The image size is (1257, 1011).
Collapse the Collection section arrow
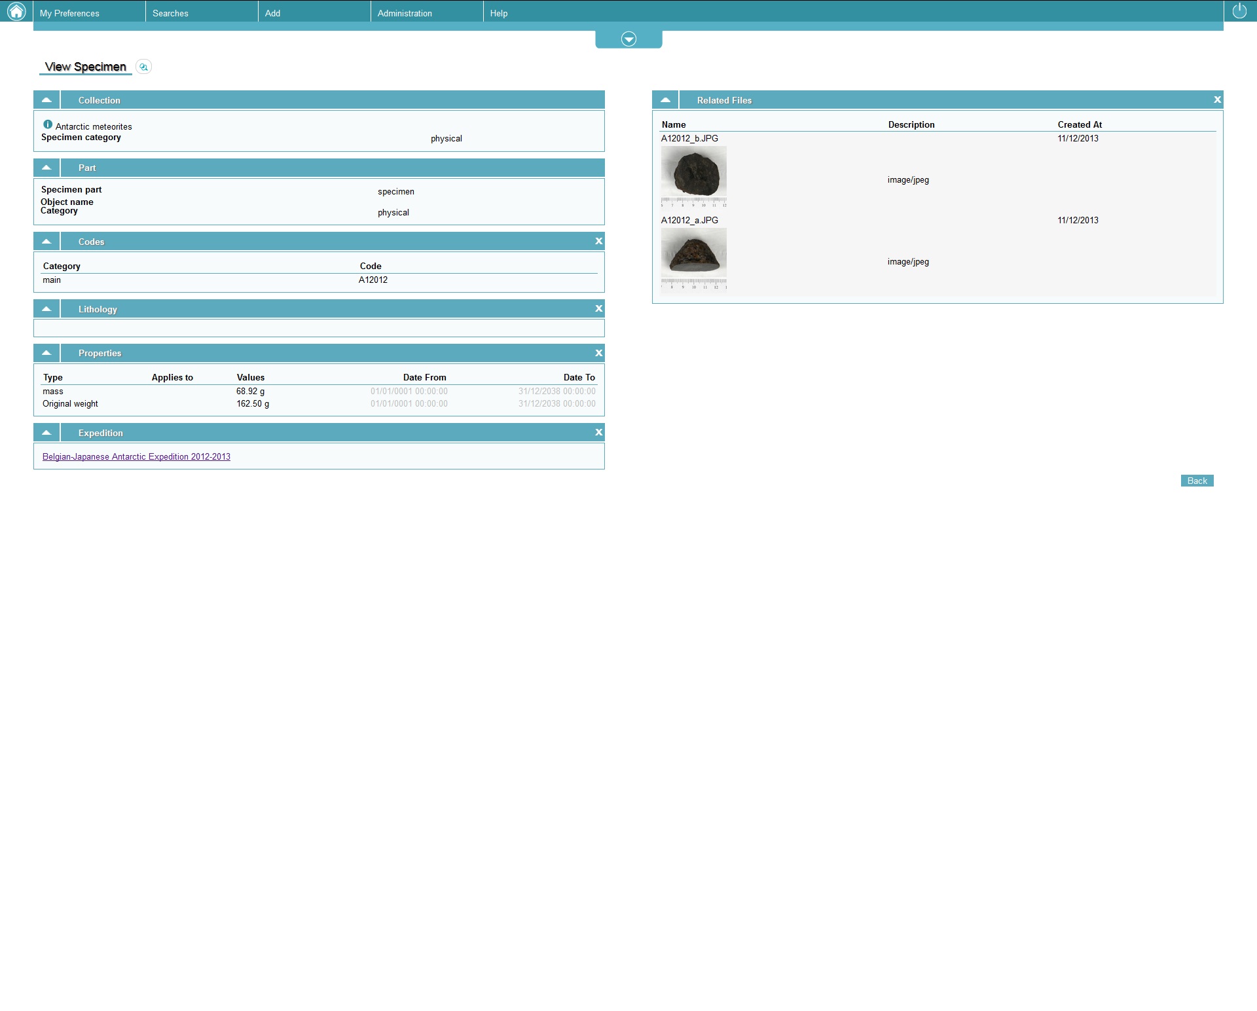coord(46,100)
